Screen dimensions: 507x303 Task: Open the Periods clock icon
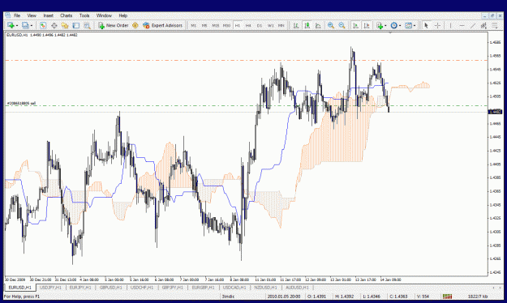pos(393,25)
